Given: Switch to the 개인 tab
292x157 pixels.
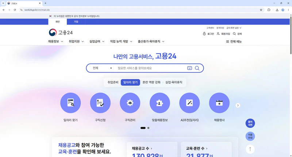Looking at the screenshot, I should 57,22.
